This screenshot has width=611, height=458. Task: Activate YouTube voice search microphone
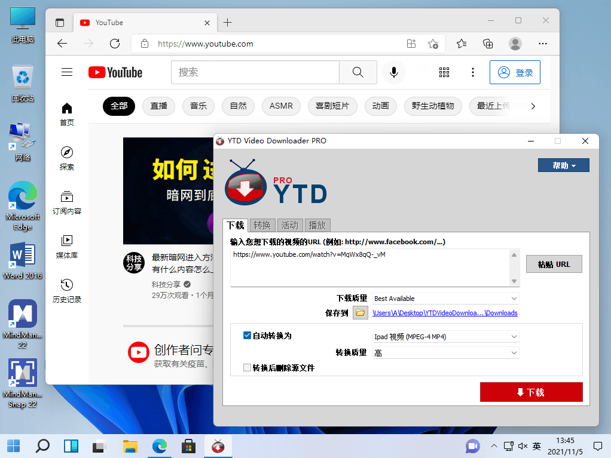tap(394, 72)
